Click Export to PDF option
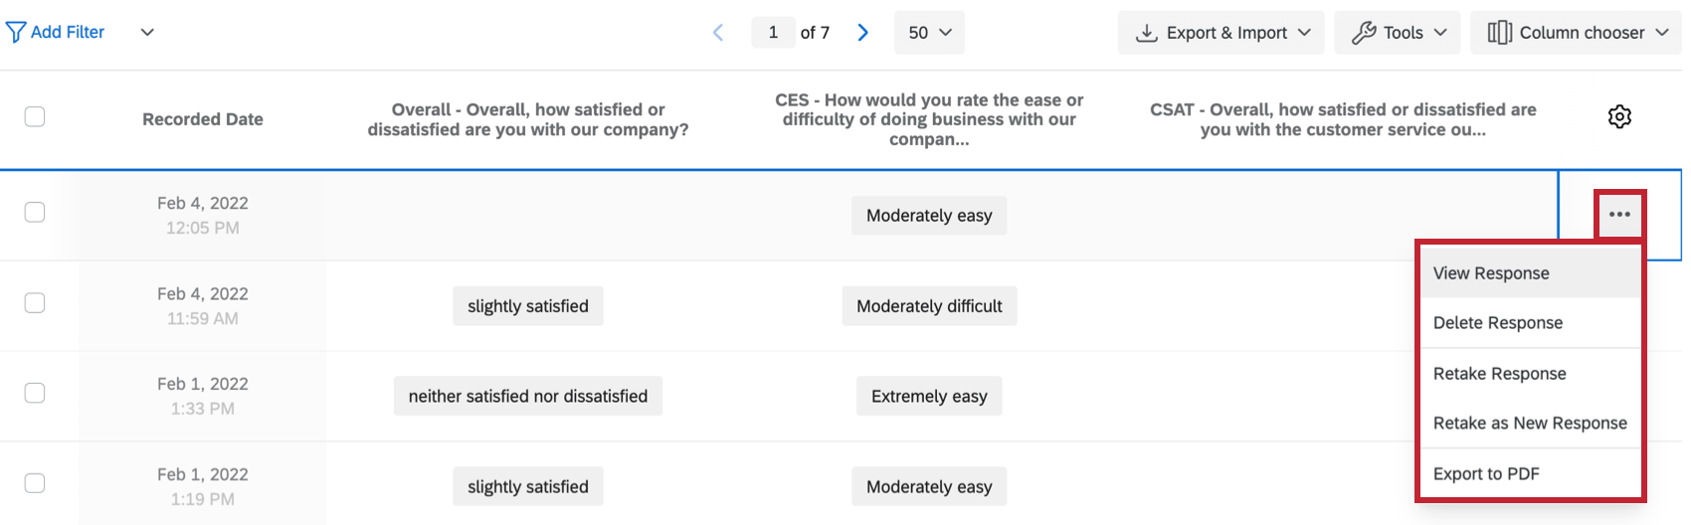Screen dimensions: 1691x525 tap(1486, 474)
